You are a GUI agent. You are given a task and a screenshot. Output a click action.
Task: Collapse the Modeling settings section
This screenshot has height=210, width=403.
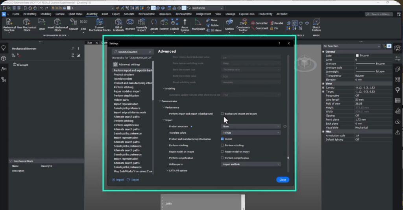tap(164, 88)
